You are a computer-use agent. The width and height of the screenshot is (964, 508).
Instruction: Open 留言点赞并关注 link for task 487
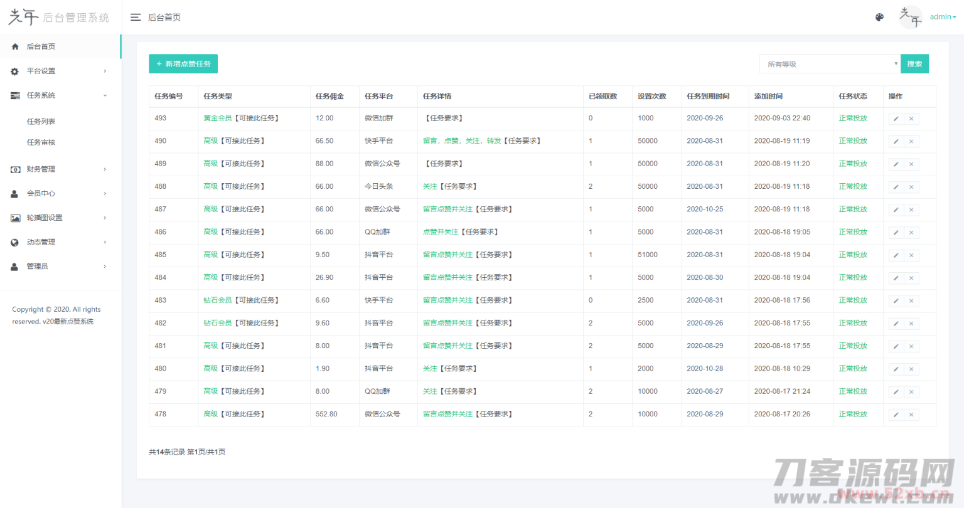tap(447, 209)
